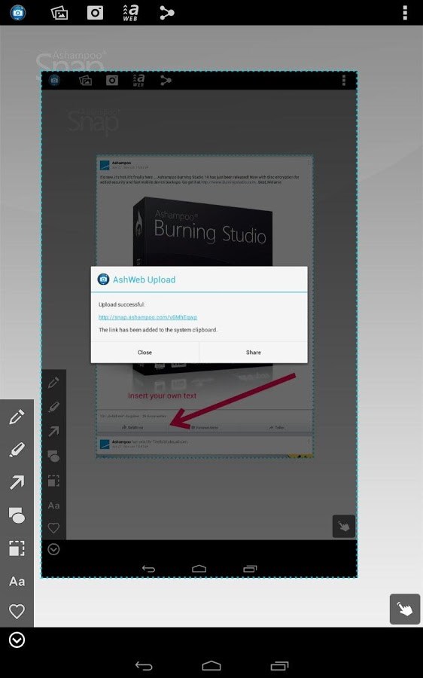This screenshot has height=678, width=423.
Task: Tap the small pencil icon inside the captured image
Action: point(53,382)
